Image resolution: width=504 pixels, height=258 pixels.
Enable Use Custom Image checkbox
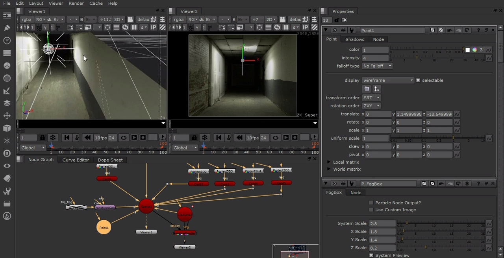[x=371, y=210]
